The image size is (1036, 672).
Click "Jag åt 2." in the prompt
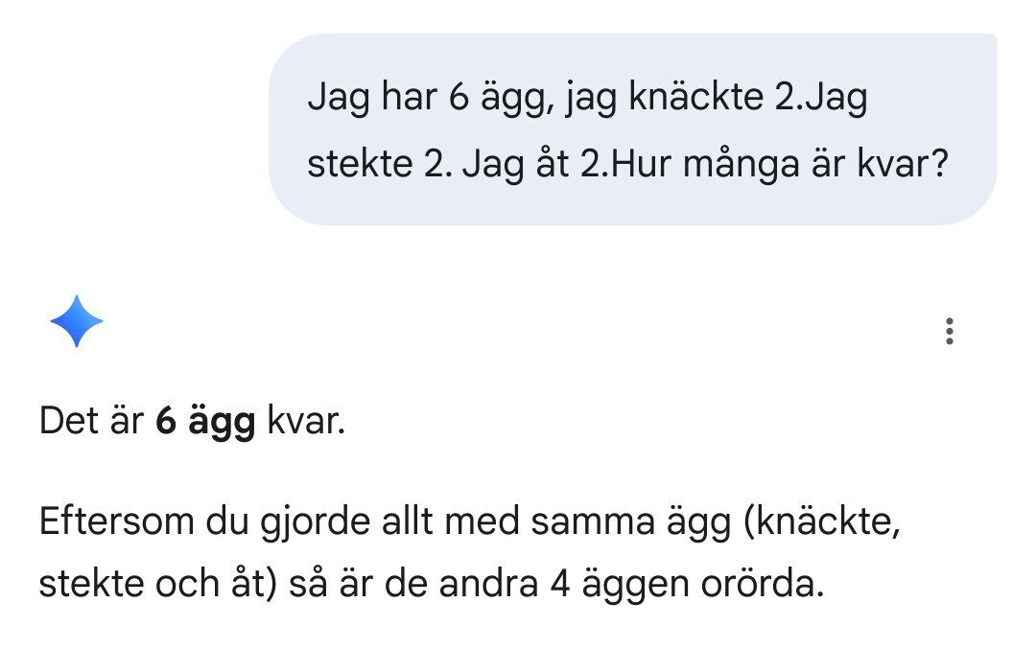[534, 166]
